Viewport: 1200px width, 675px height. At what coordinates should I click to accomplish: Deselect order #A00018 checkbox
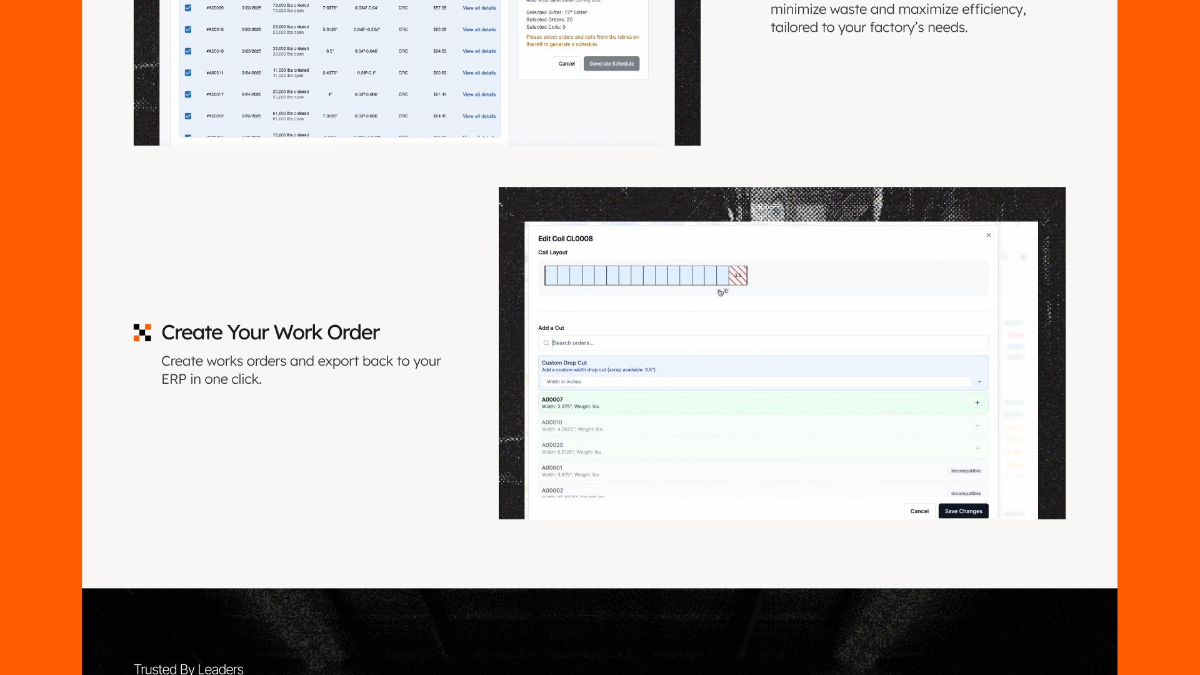pyautogui.click(x=187, y=51)
